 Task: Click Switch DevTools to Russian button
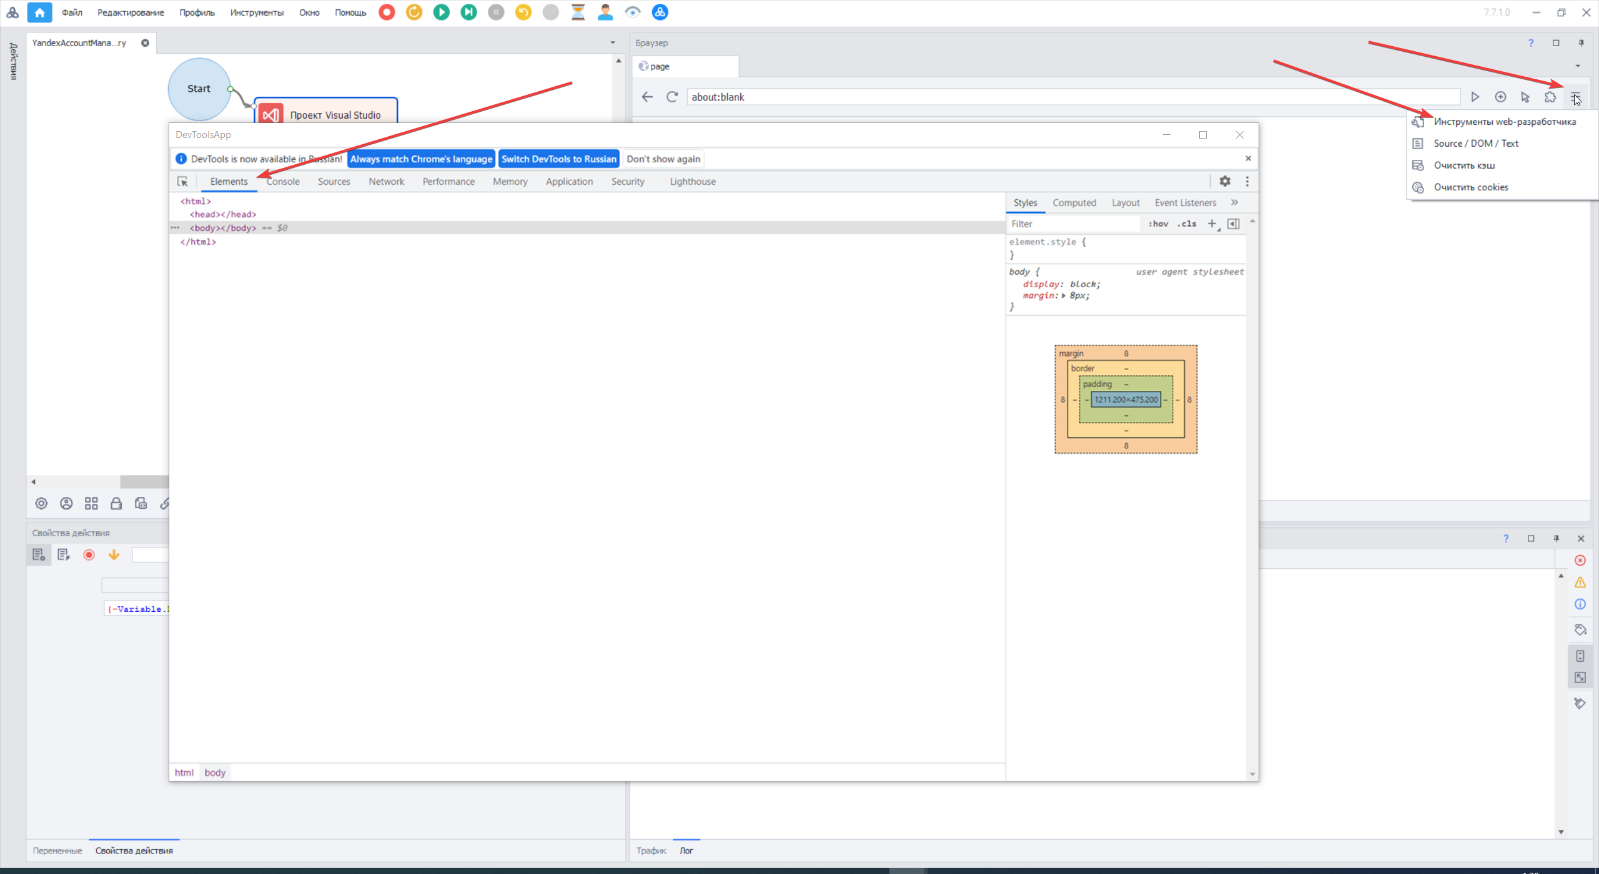558,159
